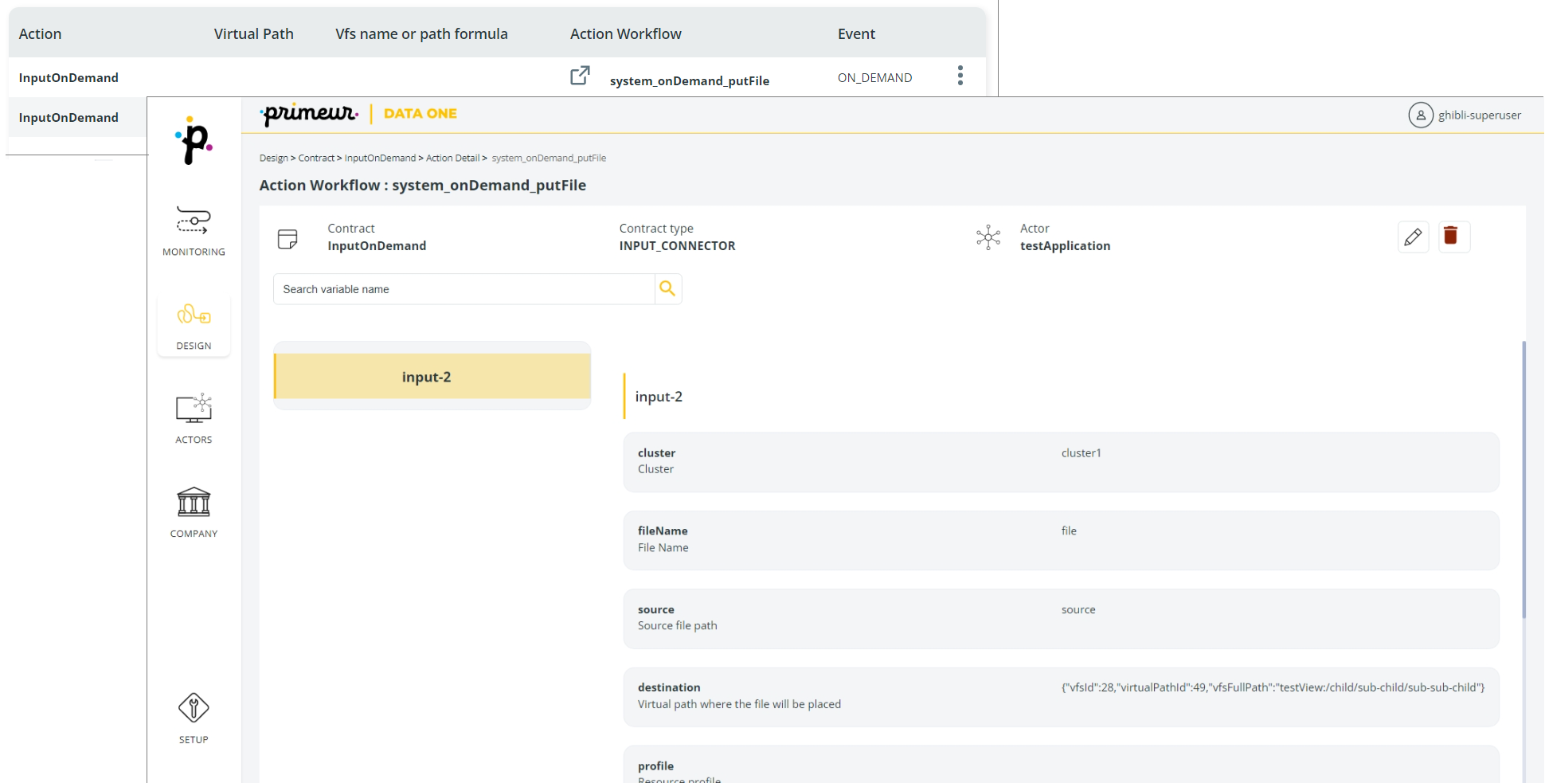Click the Vfs name or path formula header
This screenshot has height=783, width=1545.
421,33
